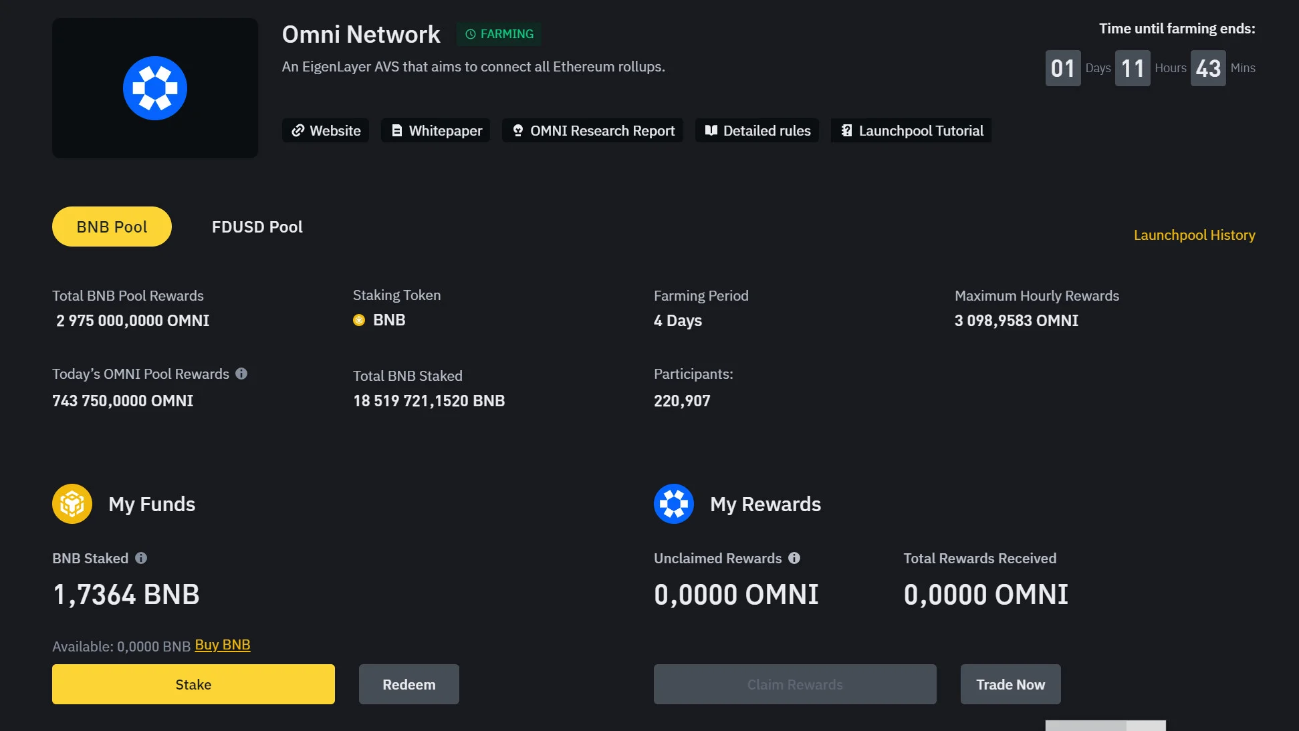Click the BNB coin icon under Staking Token
Screen dimensions: 1299x731
click(359, 320)
